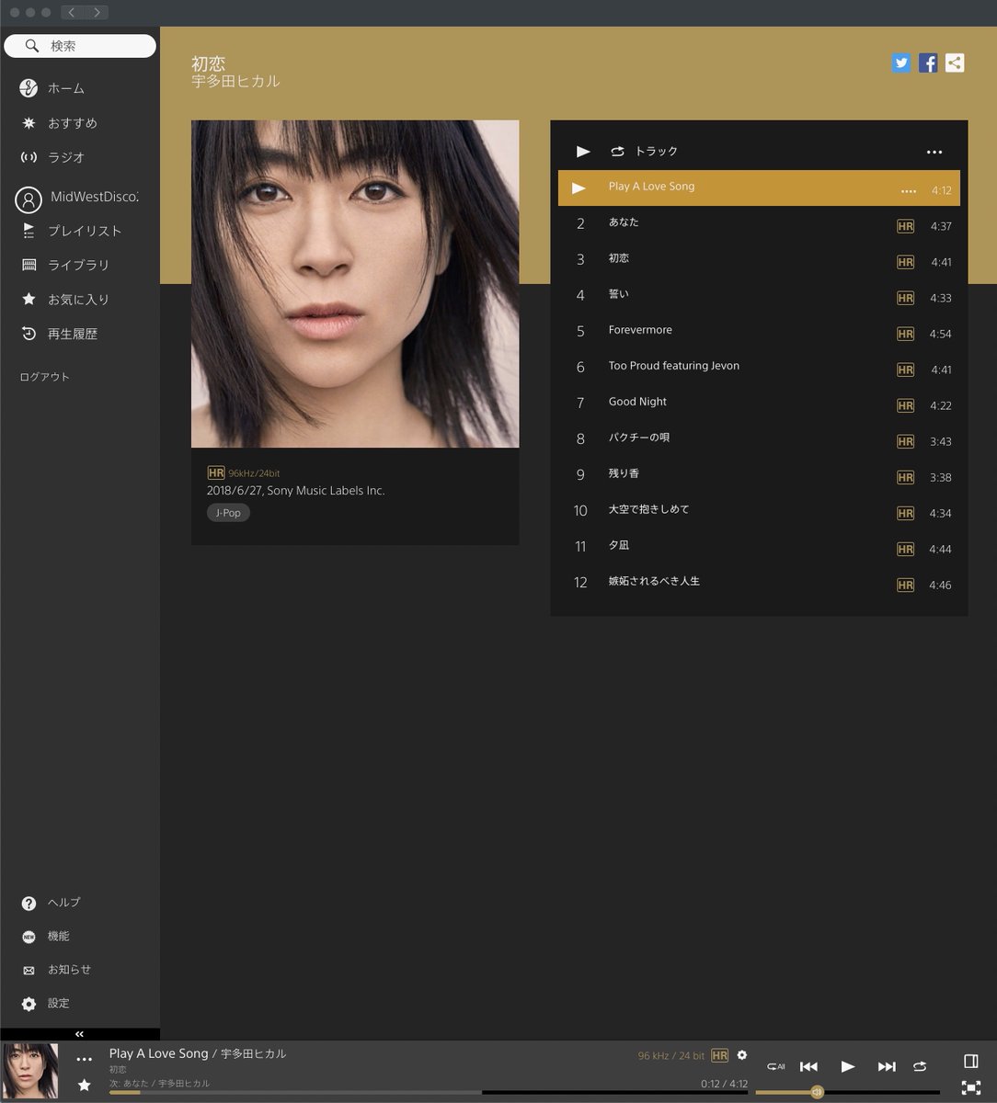Screen dimensions: 997x1103
Task: Click the HR badge on Forevermore row
Action: coord(905,334)
